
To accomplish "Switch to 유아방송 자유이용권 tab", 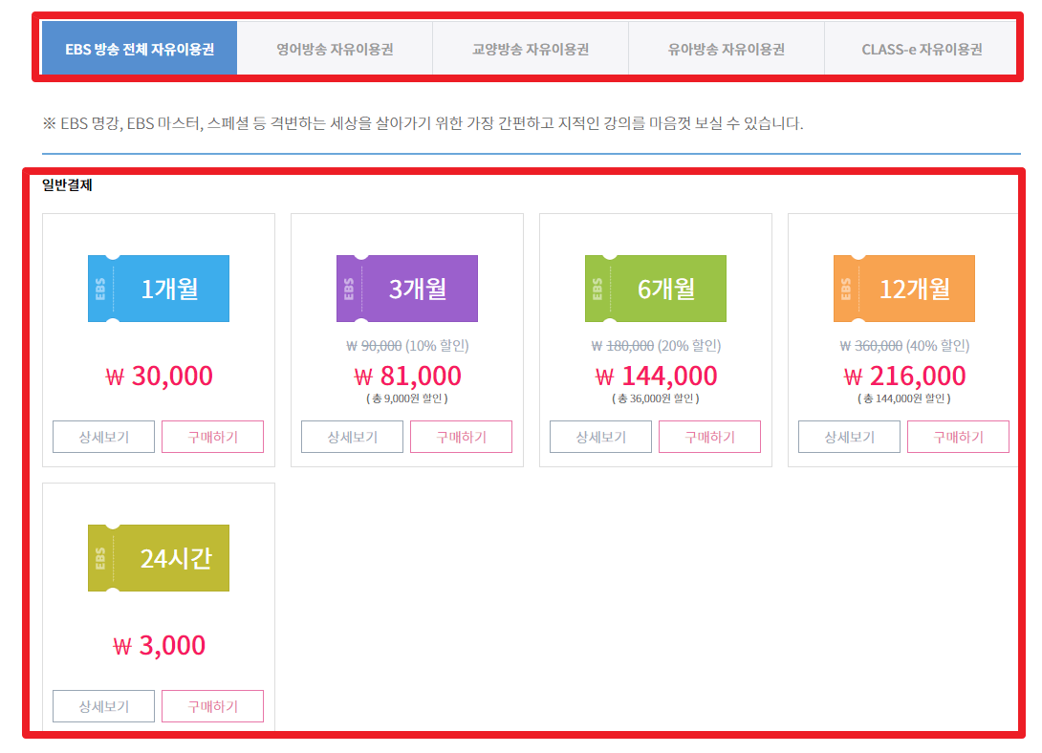I will [727, 49].
